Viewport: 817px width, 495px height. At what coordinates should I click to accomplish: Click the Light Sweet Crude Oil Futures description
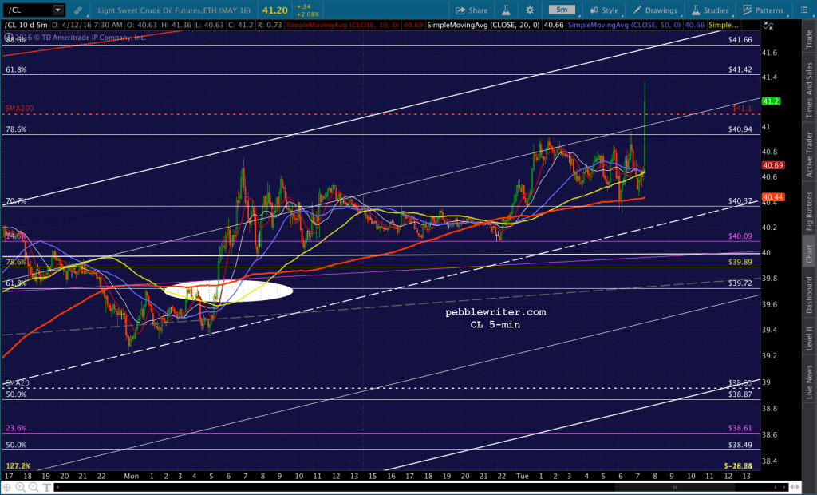point(174,10)
